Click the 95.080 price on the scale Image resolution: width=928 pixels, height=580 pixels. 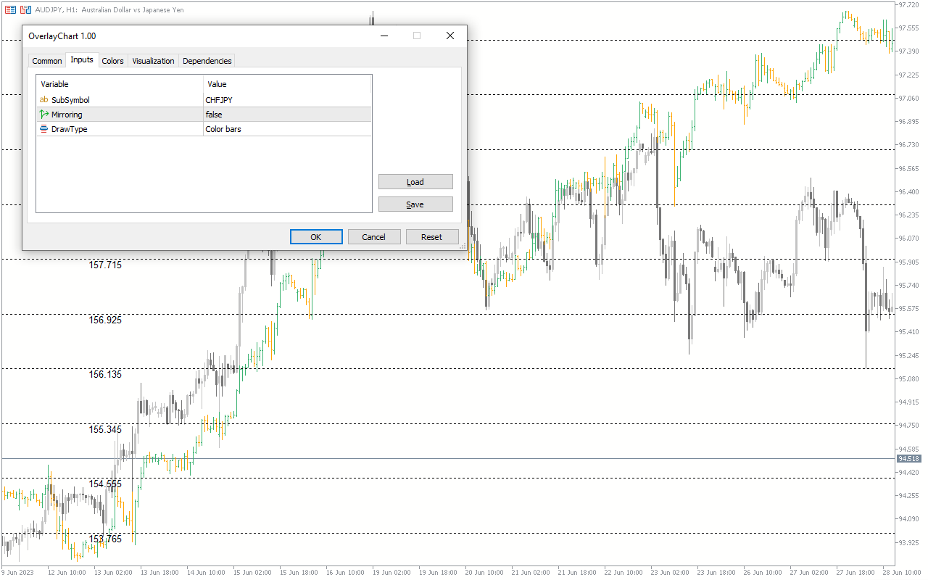click(x=909, y=379)
